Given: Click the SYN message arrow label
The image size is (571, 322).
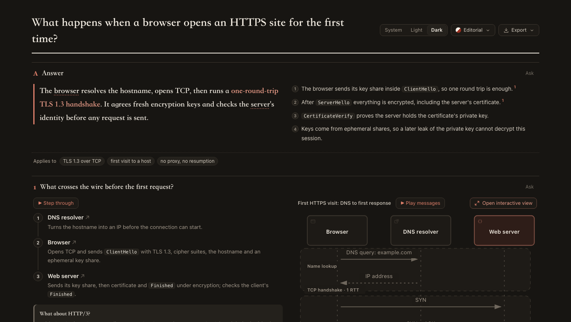Looking at the screenshot, I should (x=421, y=300).
